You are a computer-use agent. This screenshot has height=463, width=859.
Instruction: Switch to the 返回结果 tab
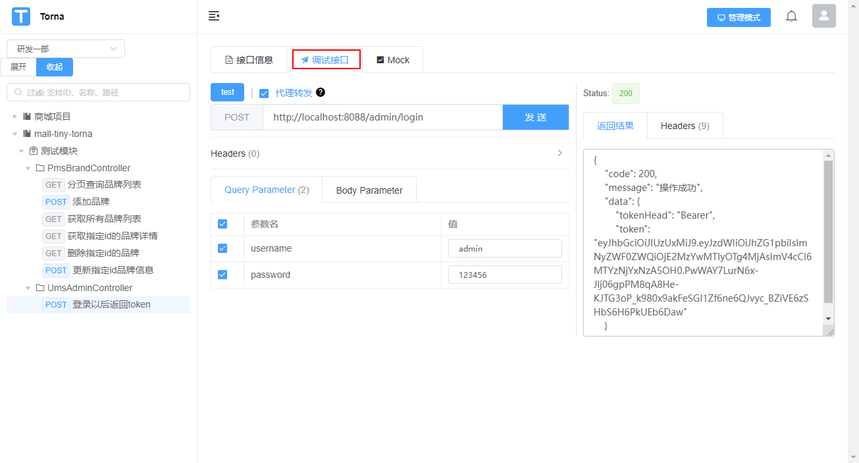coord(615,125)
